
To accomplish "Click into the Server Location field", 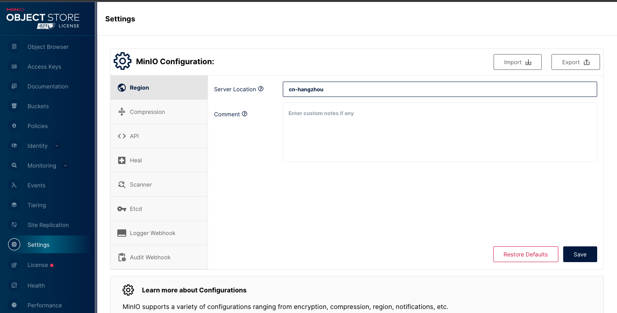I will 440,89.
